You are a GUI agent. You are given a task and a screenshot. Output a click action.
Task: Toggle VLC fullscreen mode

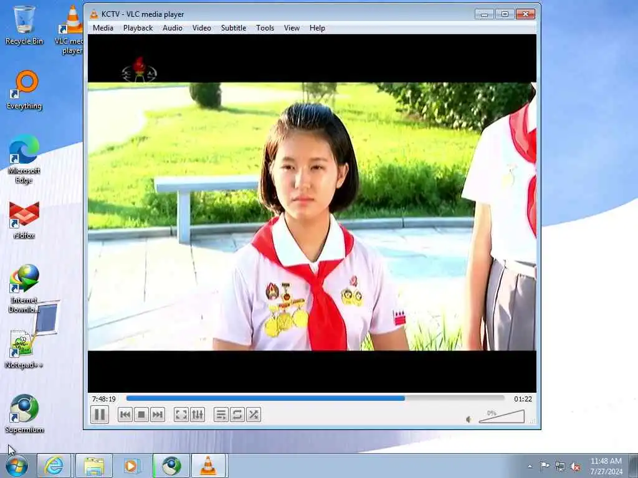tap(181, 415)
